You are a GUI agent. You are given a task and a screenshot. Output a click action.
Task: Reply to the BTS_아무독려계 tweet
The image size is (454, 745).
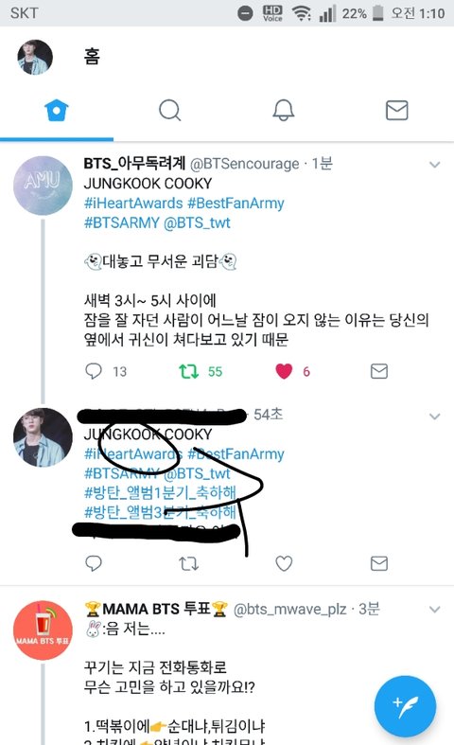click(x=94, y=371)
